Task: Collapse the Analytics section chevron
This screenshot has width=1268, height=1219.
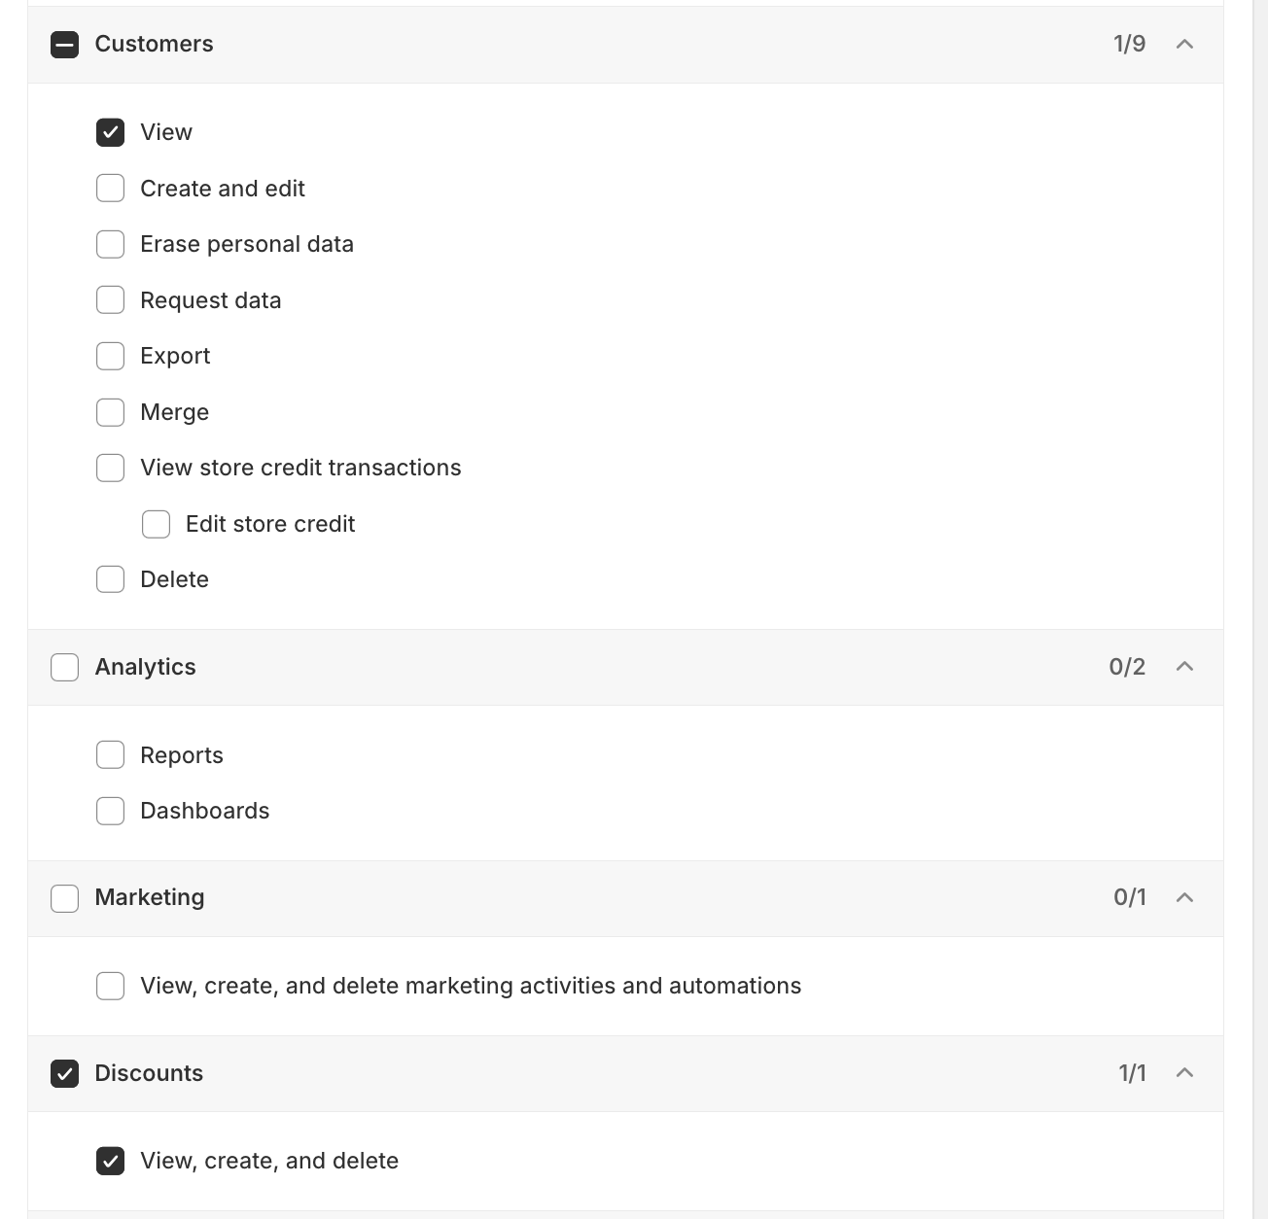Action: pyautogui.click(x=1184, y=667)
